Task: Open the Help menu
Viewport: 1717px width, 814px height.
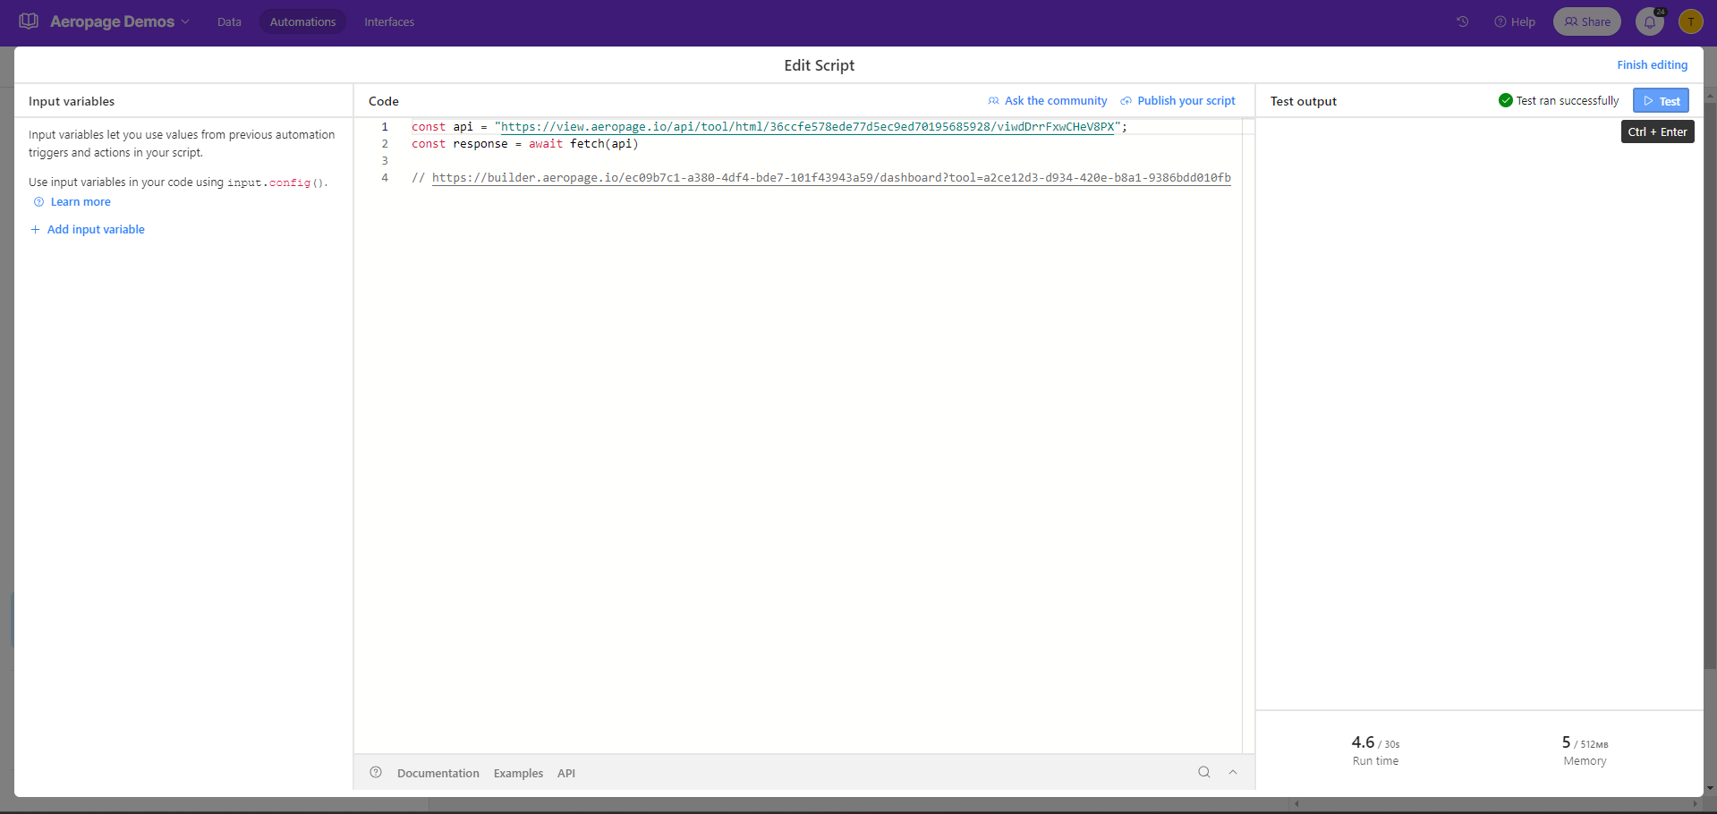Action: 1515,21
